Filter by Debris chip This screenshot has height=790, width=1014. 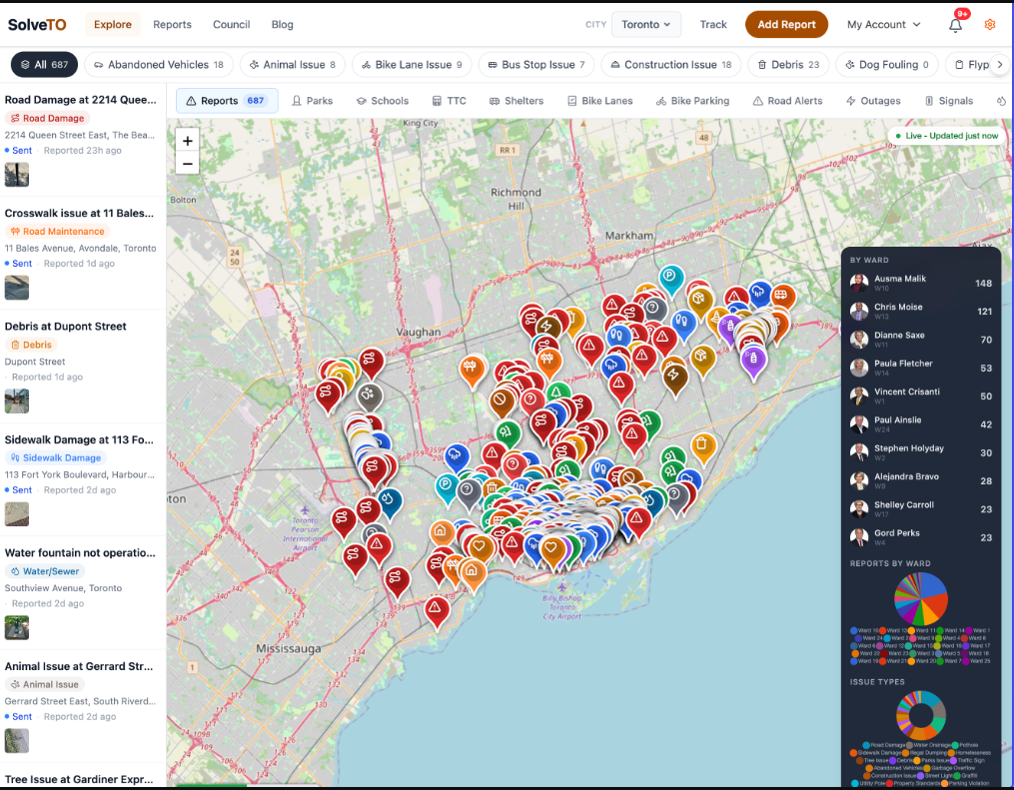click(x=788, y=65)
